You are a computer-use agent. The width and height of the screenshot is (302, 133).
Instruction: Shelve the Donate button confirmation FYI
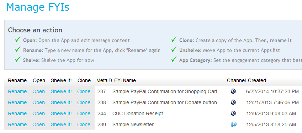[61, 102]
